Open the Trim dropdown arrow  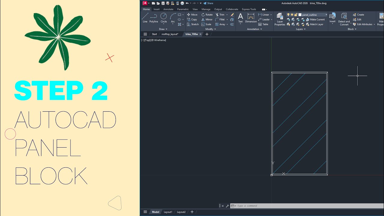coord(227,15)
